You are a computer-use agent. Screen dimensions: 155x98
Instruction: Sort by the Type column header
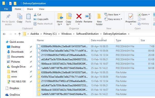point(127,40)
